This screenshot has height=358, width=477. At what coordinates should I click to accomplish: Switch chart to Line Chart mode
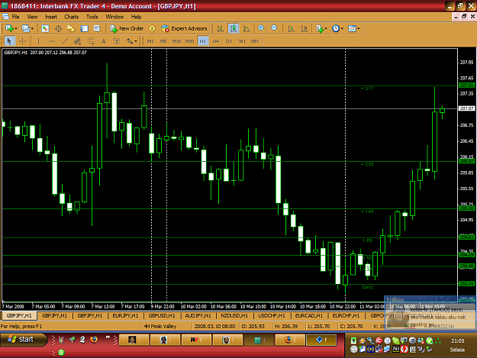click(247, 28)
